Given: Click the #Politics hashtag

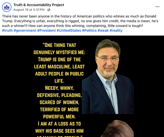Looking at the screenshot, I should pos(89,30).
